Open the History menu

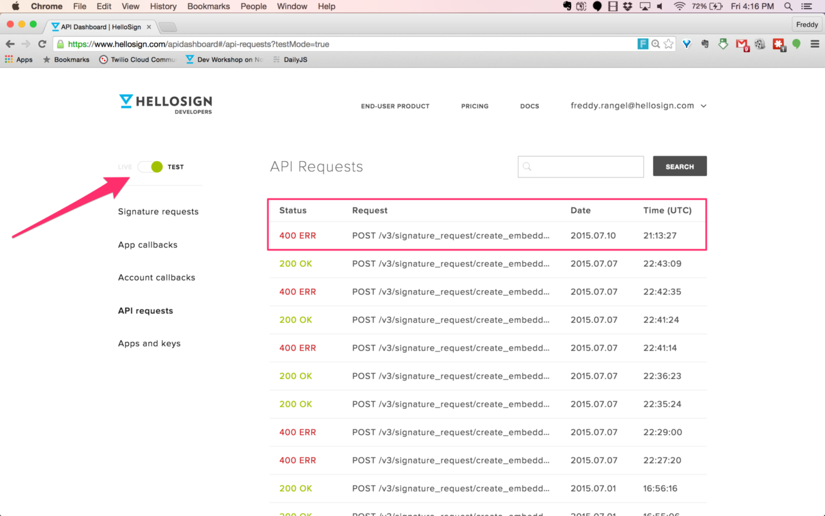point(163,6)
